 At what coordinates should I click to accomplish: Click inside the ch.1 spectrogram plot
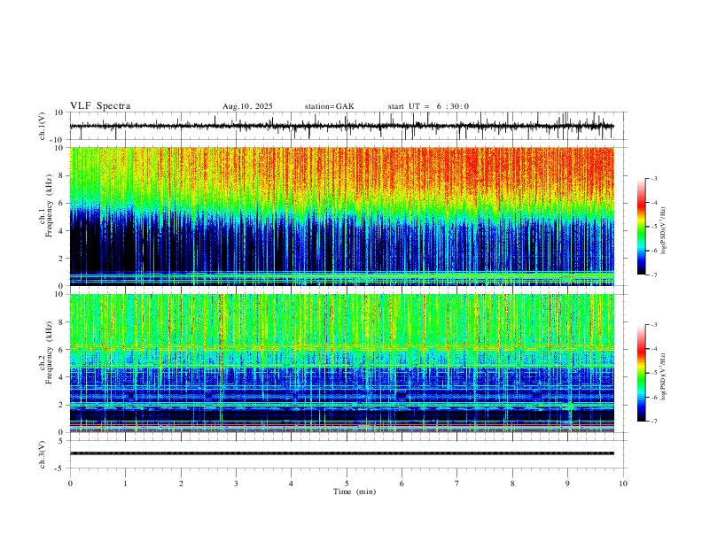pos(341,216)
